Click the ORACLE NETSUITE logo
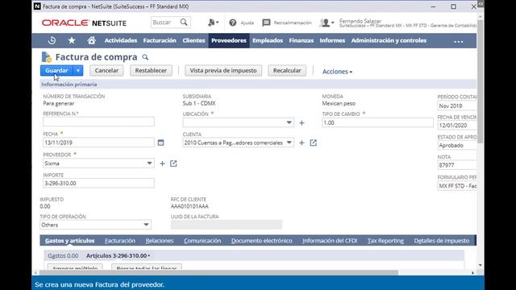Viewport: 516px width, 290px height. [x=84, y=23]
